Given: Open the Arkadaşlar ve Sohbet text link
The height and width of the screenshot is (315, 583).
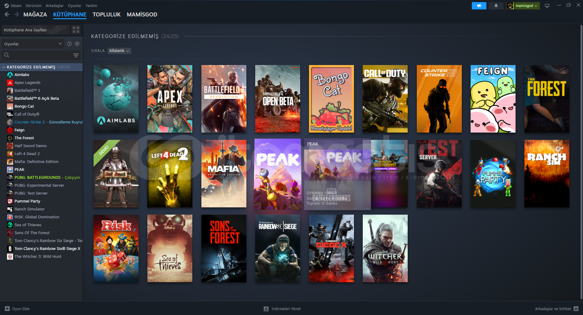Looking at the screenshot, I should (x=553, y=309).
